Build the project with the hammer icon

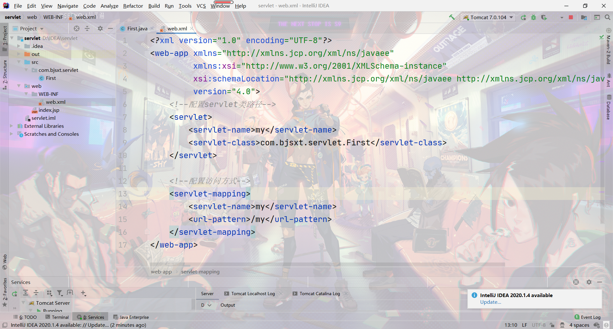[x=452, y=17]
